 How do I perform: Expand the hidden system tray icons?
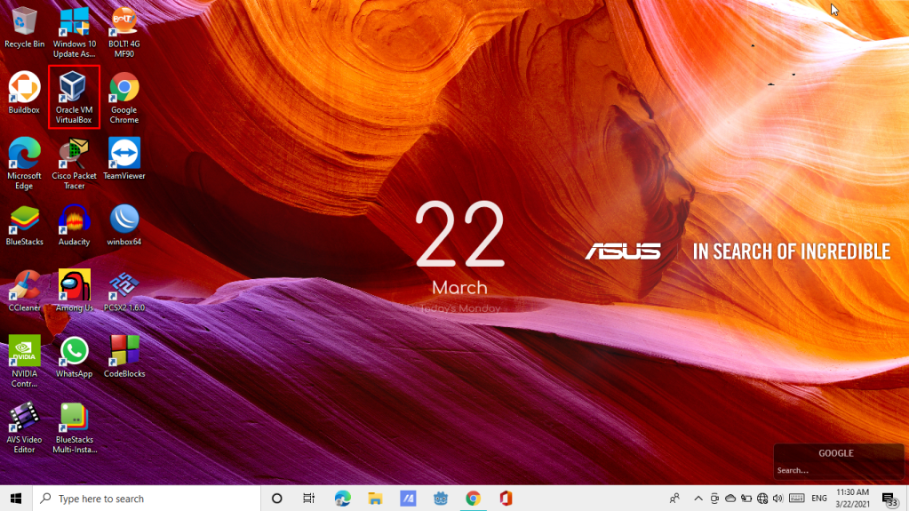point(698,499)
